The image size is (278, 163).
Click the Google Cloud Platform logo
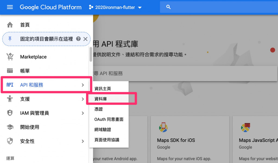click(x=50, y=7)
